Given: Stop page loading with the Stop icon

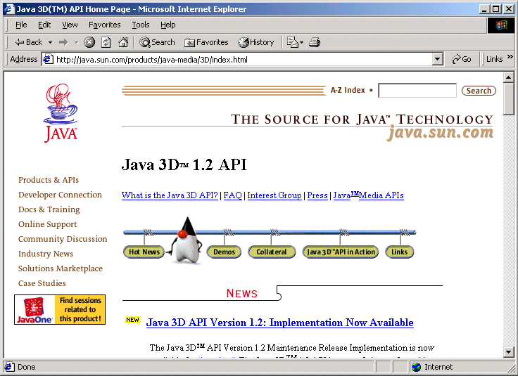Looking at the screenshot, I should click(x=89, y=42).
